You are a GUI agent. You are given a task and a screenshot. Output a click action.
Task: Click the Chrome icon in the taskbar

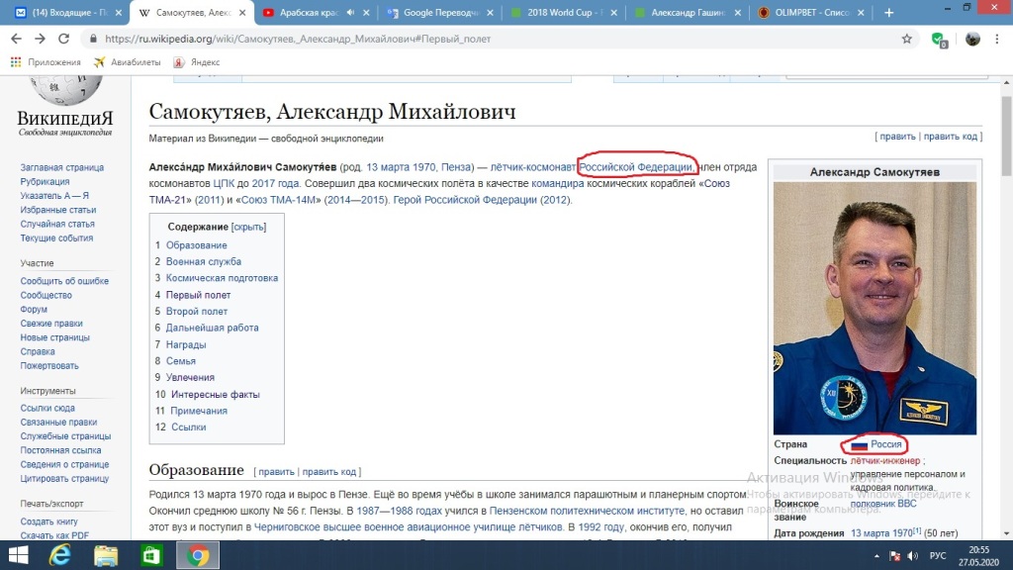point(198,555)
